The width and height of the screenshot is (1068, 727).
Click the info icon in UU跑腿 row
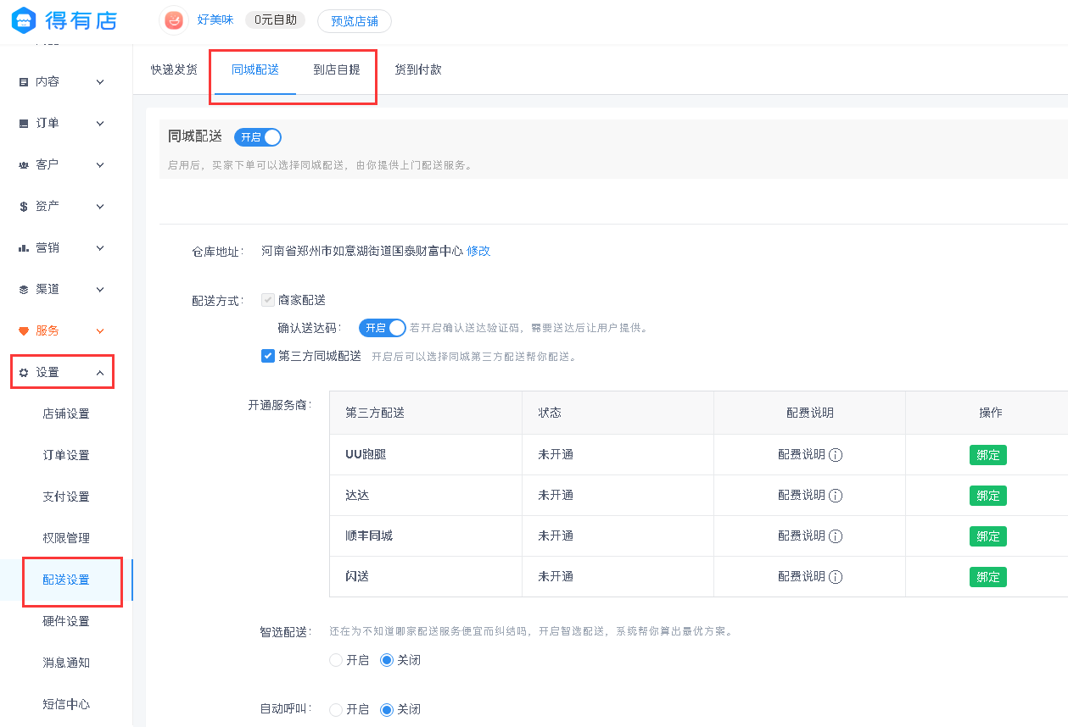(x=836, y=455)
